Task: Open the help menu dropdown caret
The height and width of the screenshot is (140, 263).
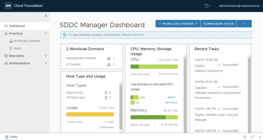Action: 210,6
